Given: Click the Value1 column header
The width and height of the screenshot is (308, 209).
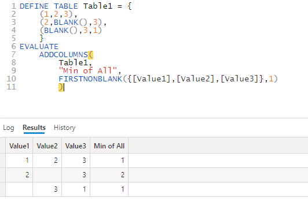Looking at the screenshot, I should (x=19, y=146).
